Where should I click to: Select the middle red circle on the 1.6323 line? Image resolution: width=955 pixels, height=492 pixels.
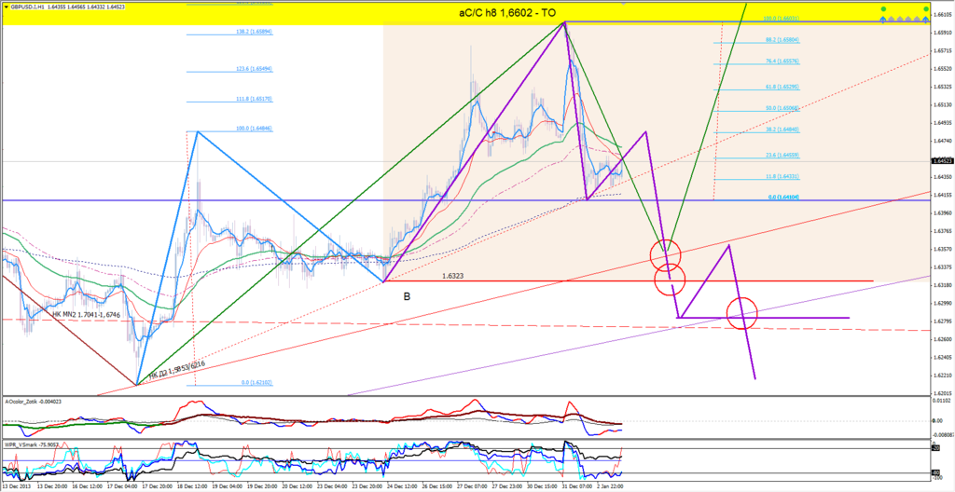point(670,277)
